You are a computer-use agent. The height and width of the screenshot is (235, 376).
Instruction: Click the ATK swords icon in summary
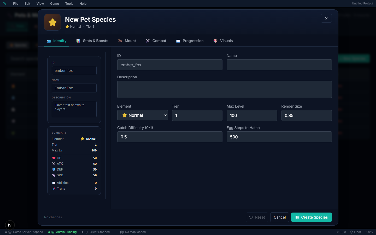point(54,164)
